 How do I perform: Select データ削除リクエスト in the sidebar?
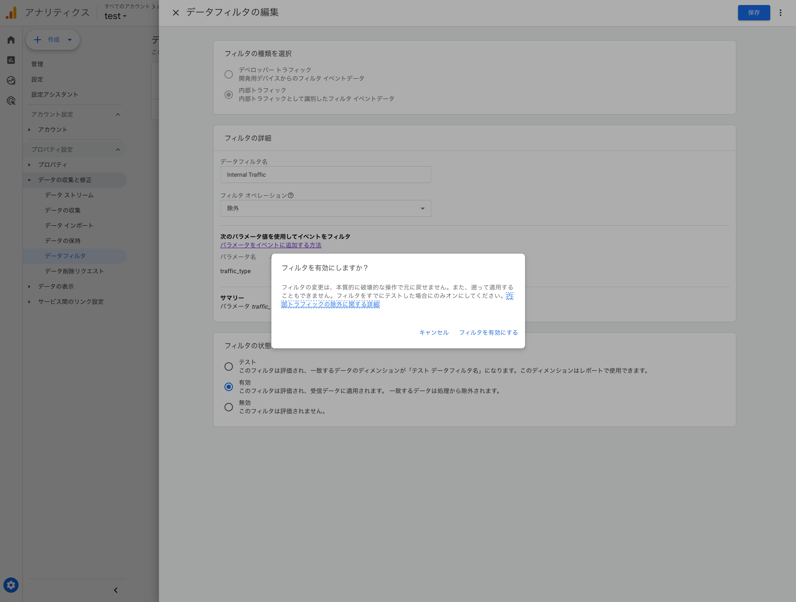click(x=74, y=271)
